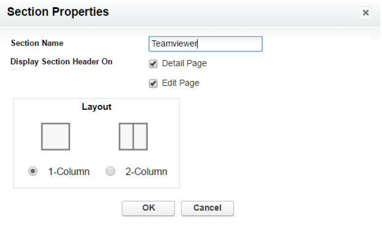
Task: Click the 'Section Name' field label
Action: point(37,43)
